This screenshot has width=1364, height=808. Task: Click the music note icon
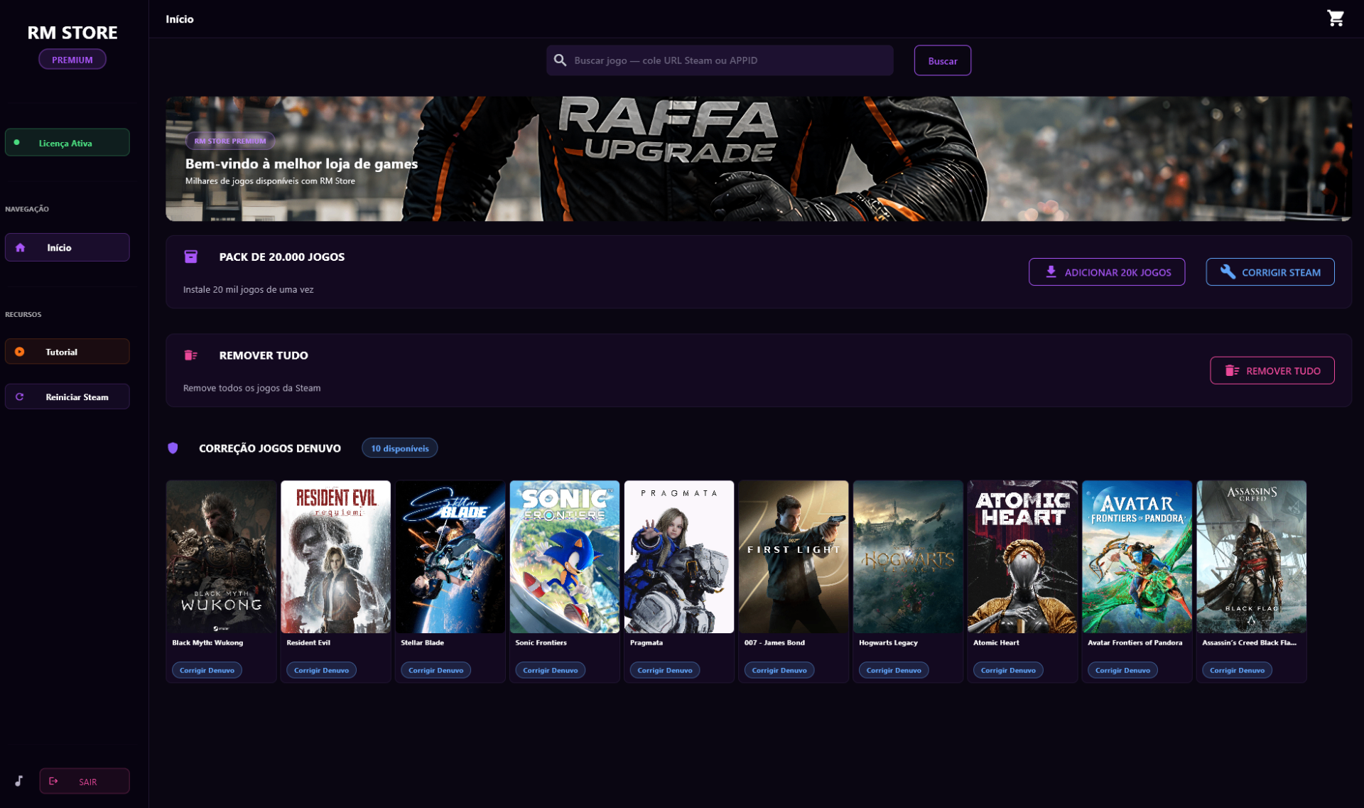(19, 781)
